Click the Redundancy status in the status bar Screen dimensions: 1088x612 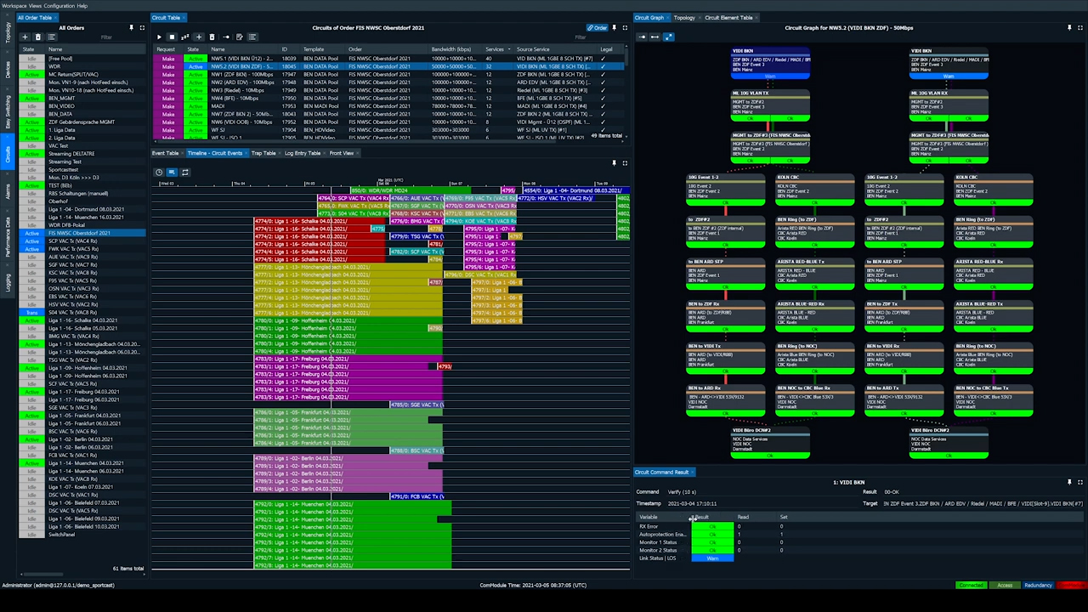[x=1038, y=585]
